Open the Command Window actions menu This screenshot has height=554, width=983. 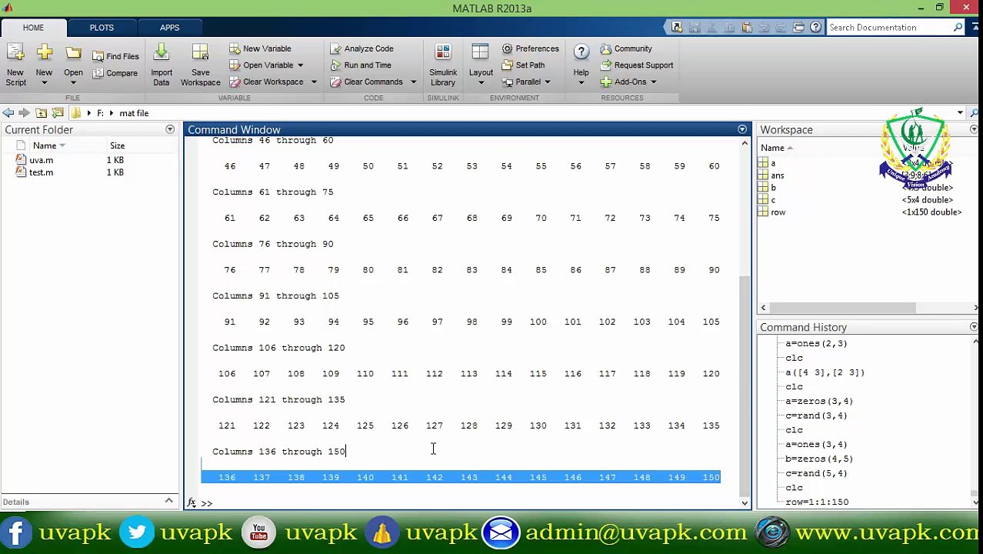tap(742, 130)
